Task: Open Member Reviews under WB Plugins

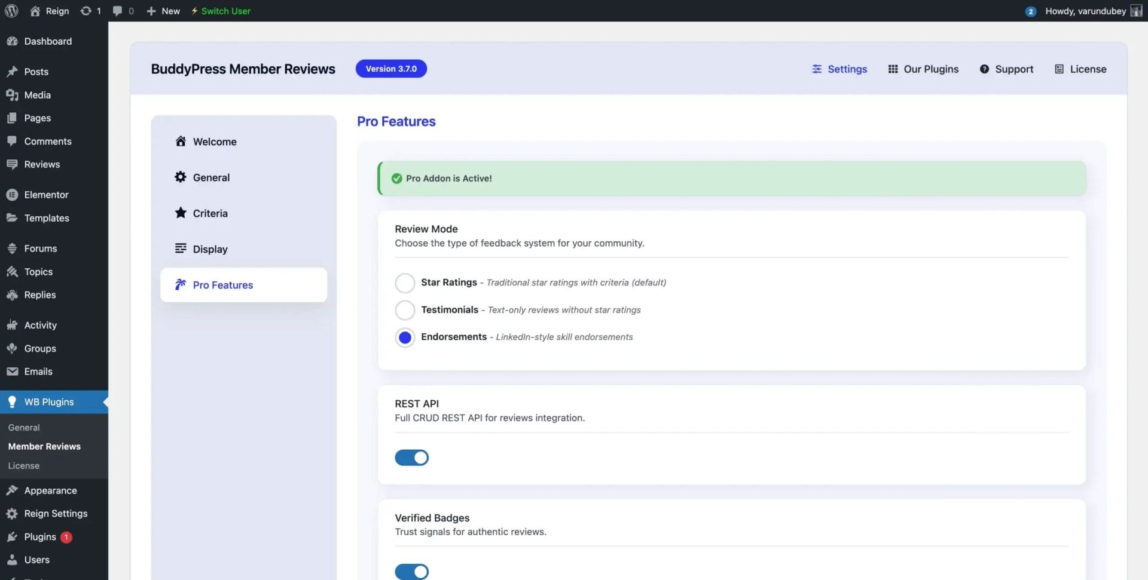Action: tap(44, 446)
